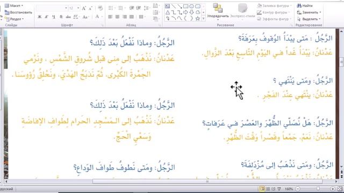Open the character spacing AV menu
This screenshot has height=193, width=344.
tap(76, 17)
